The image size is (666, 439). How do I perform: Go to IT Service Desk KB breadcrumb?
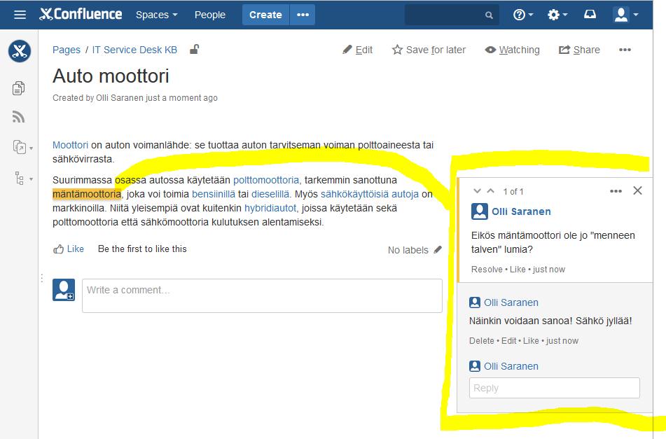point(134,50)
